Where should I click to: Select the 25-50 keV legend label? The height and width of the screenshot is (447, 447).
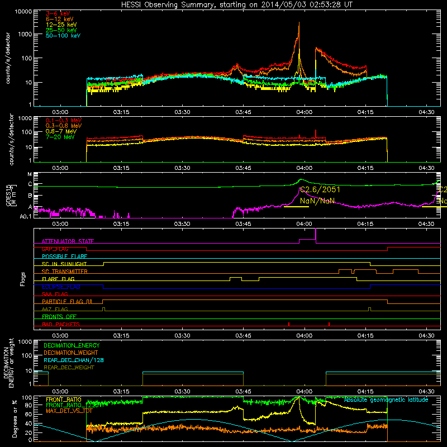[61, 30]
